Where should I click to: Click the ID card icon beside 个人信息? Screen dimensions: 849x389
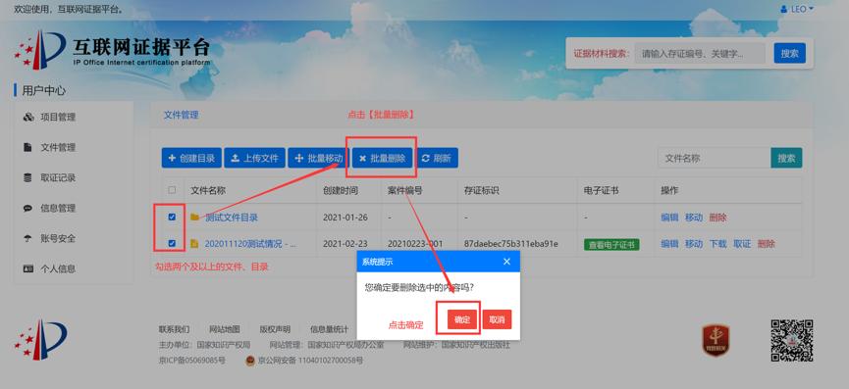[x=28, y=268]
